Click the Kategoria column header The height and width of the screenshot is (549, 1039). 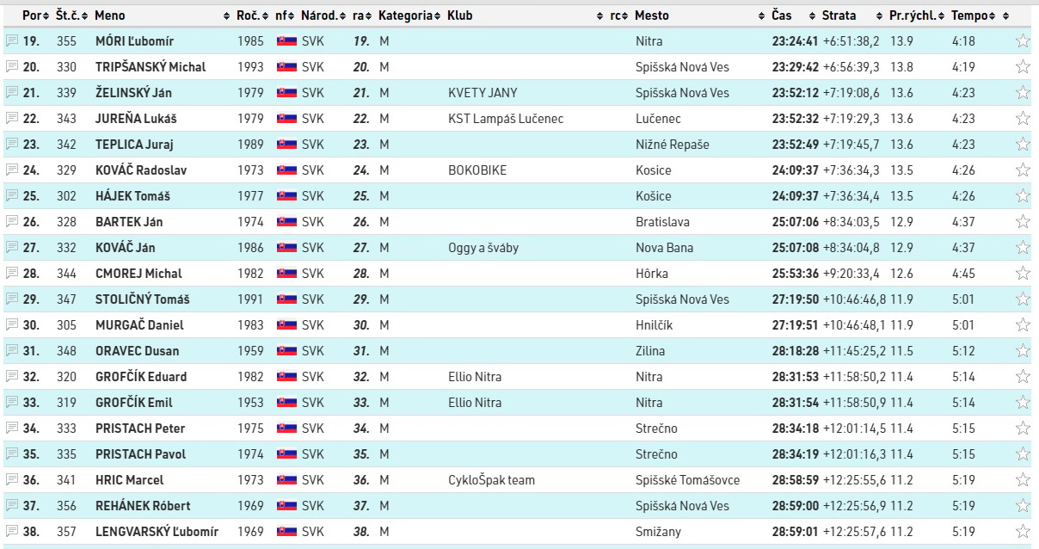click(405, 15)
